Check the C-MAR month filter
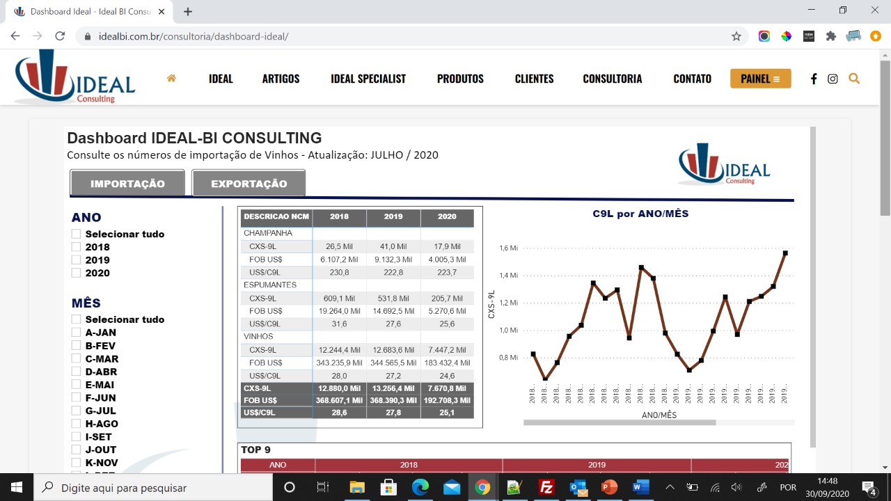This screenshot has height=501, width=891. point(77,358)
